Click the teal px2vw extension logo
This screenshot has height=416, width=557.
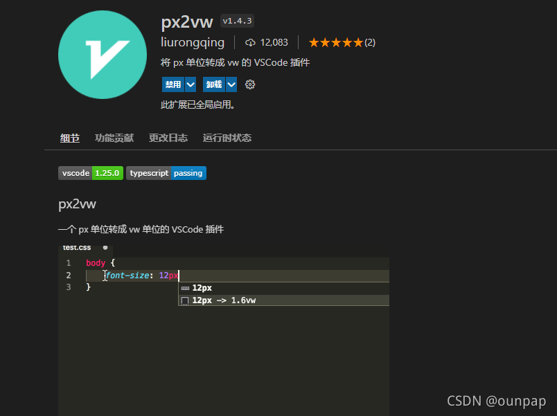102,54
